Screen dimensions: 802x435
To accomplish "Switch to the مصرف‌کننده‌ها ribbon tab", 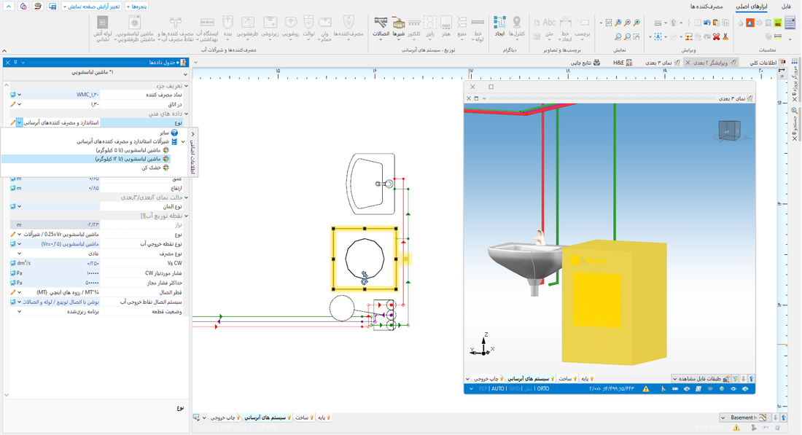I will pyautogui.click(x=706, y=6).
